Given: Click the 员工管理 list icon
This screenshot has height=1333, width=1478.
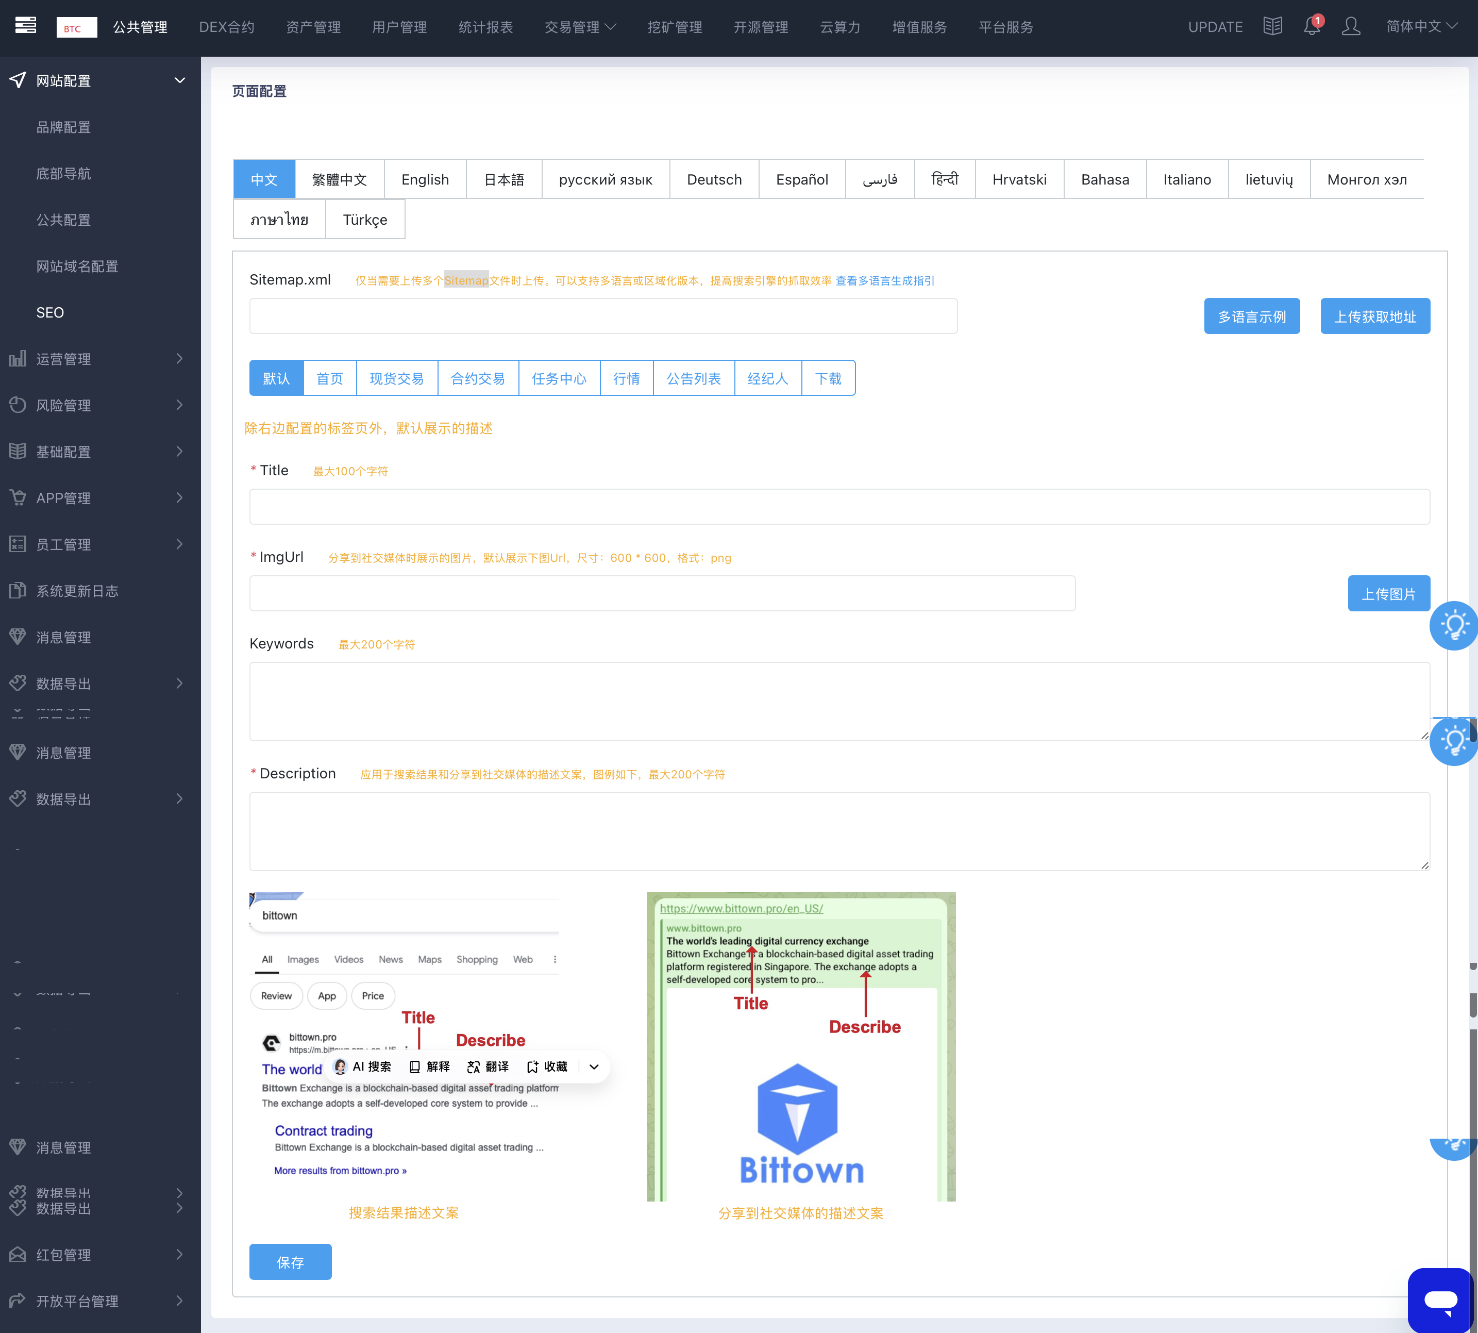Looking at the screenshot, I should pyautogui.click(x=18, y=543).
